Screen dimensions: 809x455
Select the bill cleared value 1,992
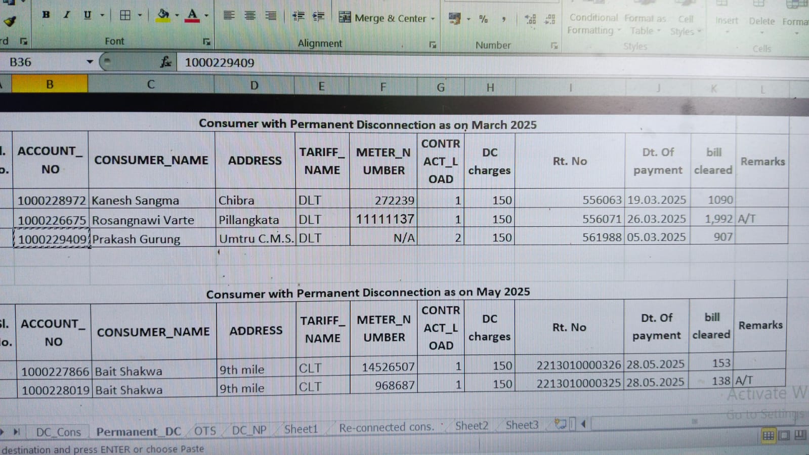pyautogui.click(x=713, y=219)
